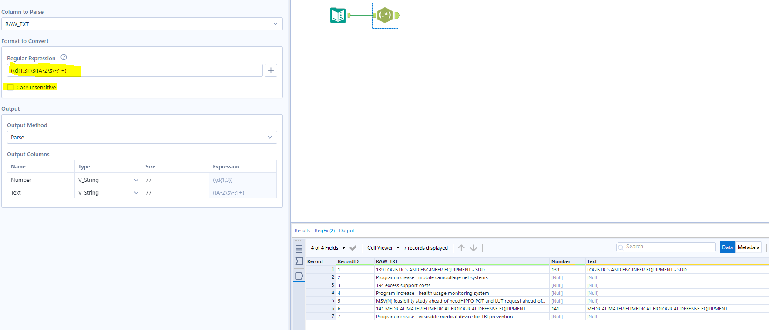Click '7 records displayed' label
The image size is (769, 330).
[x=426, y=248]
